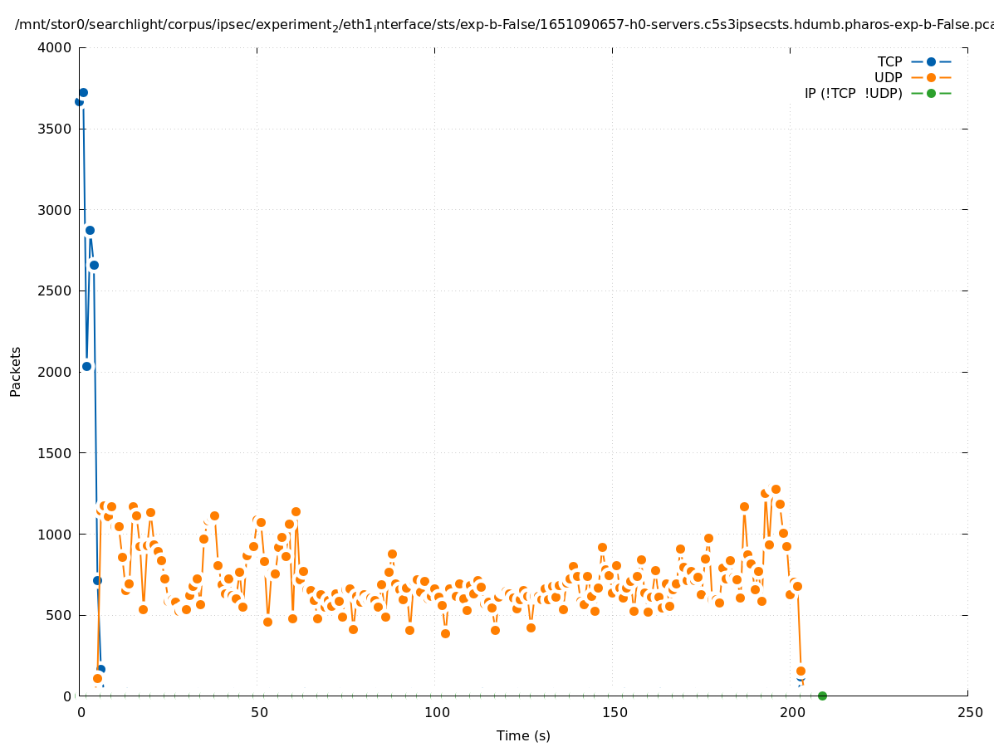Click the 3000 y-axis tick label
Image resolution: width=994 pixels, height=747 pixels.
click(55, 210)
